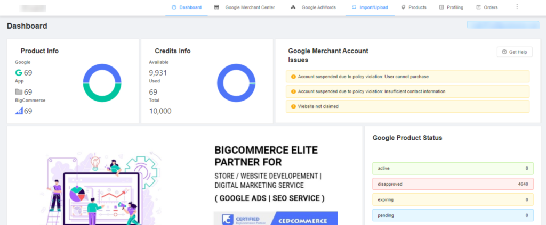The height and width of the screenshot is (225, 546).
Task: Select the expiring product status row
Action: point(453,199)
